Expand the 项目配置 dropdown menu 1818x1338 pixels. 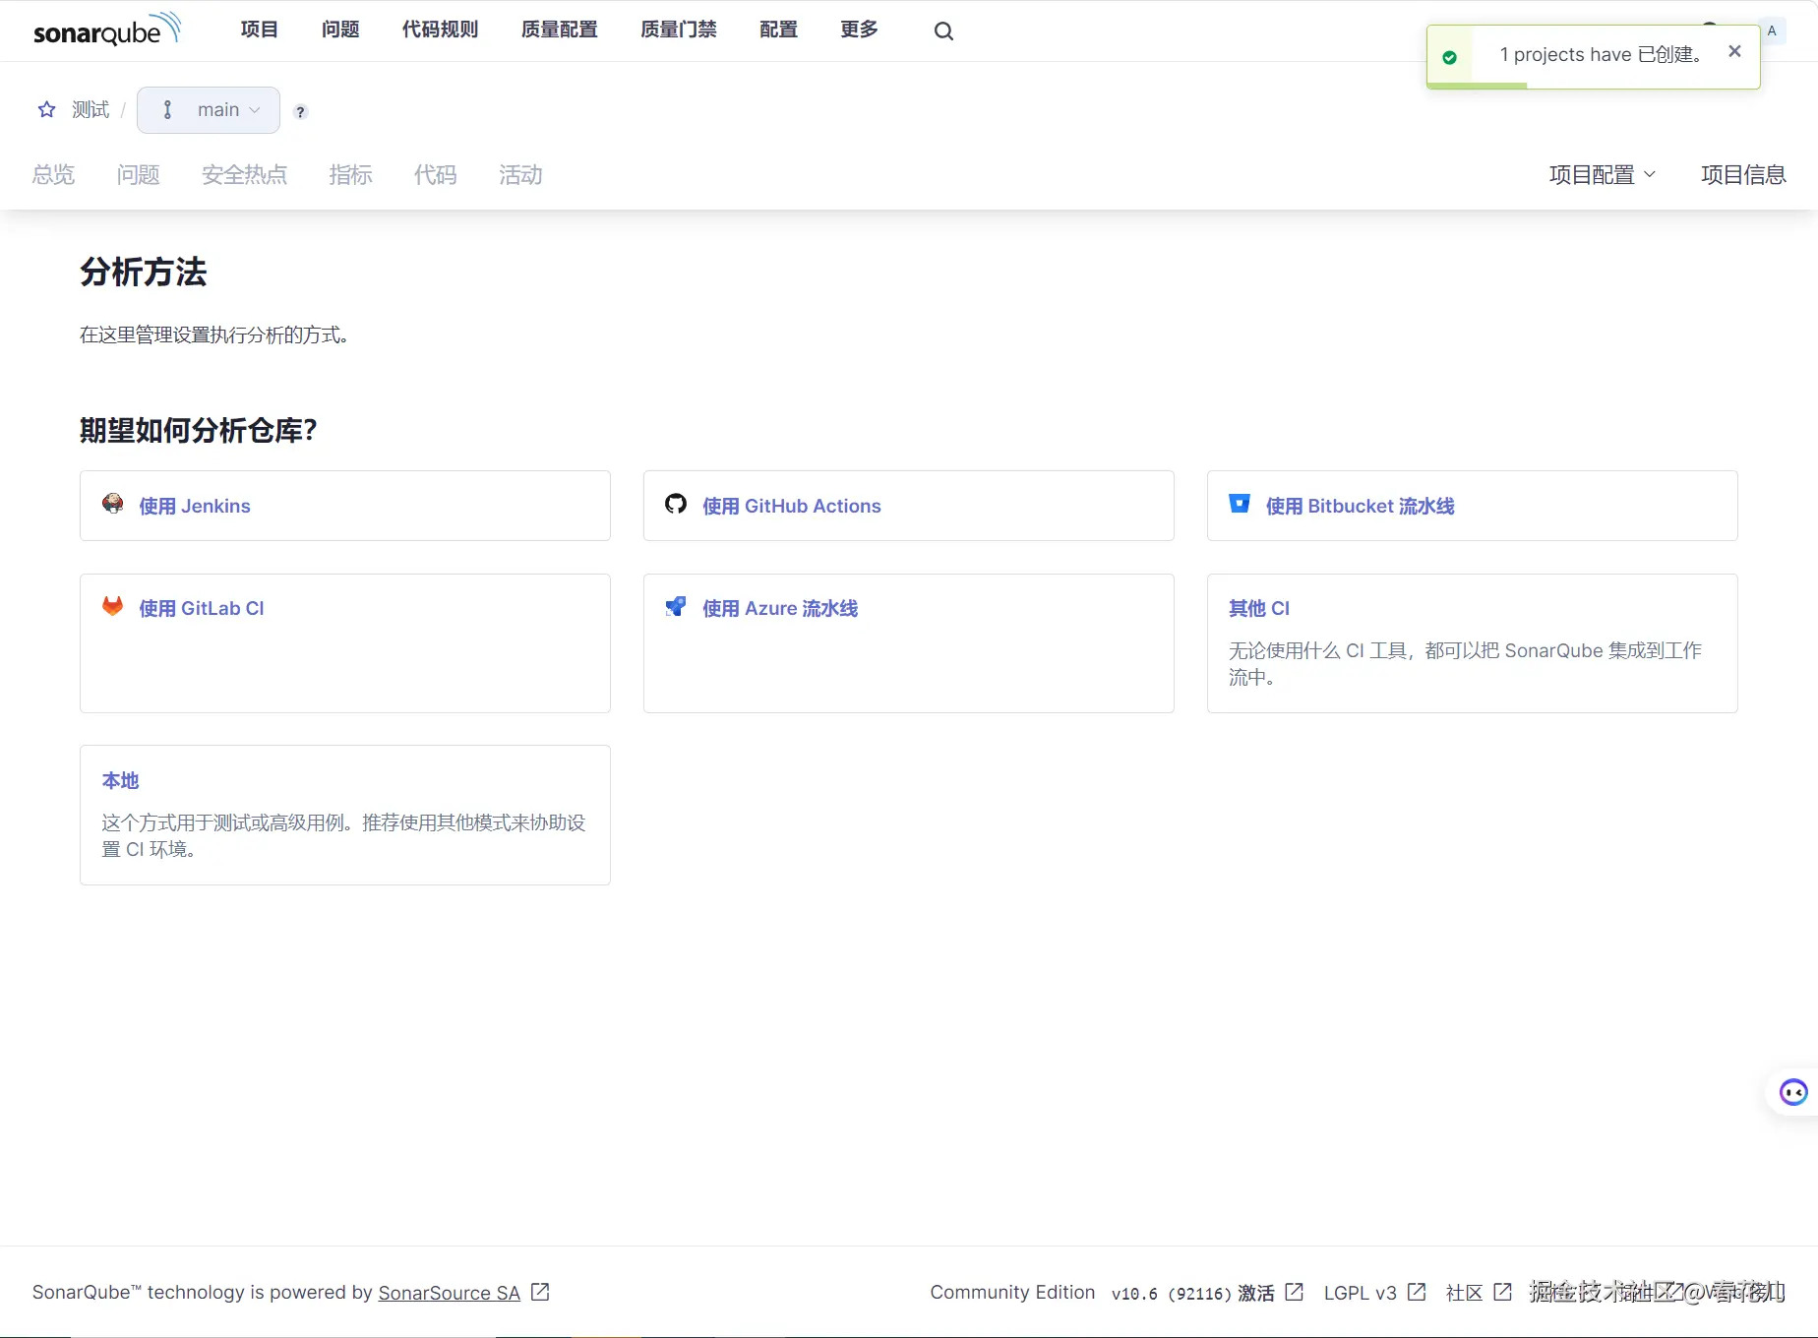(1603, 174)
